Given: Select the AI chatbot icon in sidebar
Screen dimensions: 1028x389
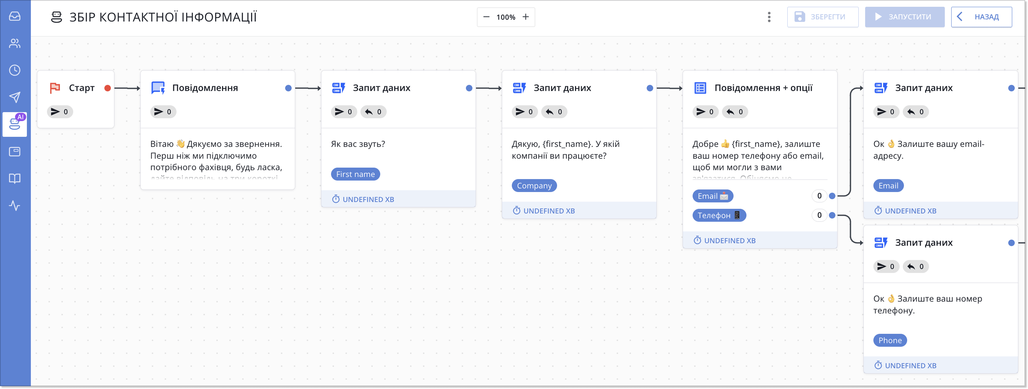Looking at the screenshot, I should tap(15, 124).
